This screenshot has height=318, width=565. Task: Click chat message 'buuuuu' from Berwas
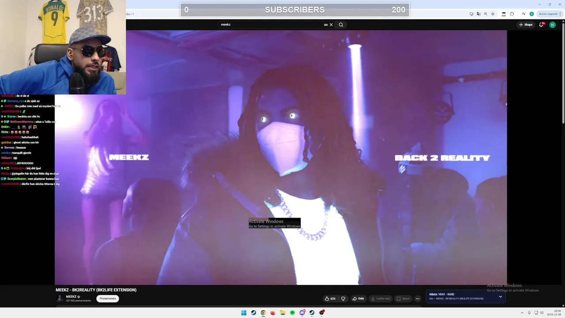coord(21,148)
